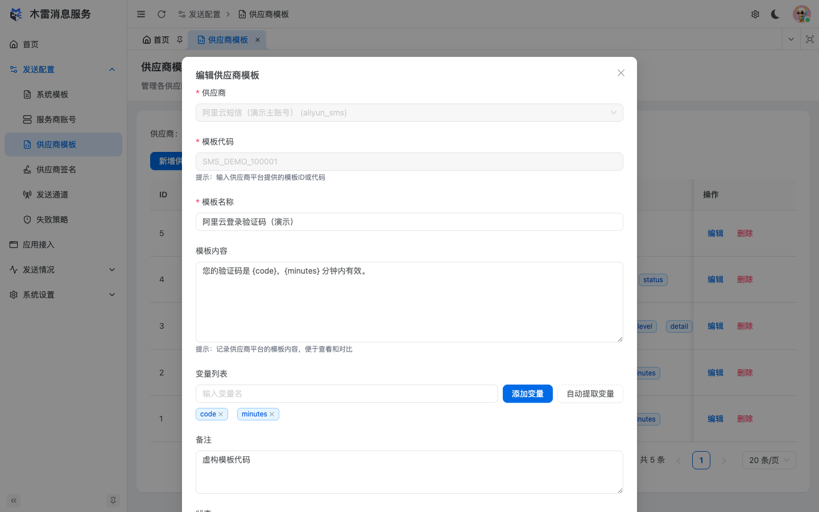The image size is (819, 512).
Task: Click 删除 for row ID 3
Action: tap(745, 326)
